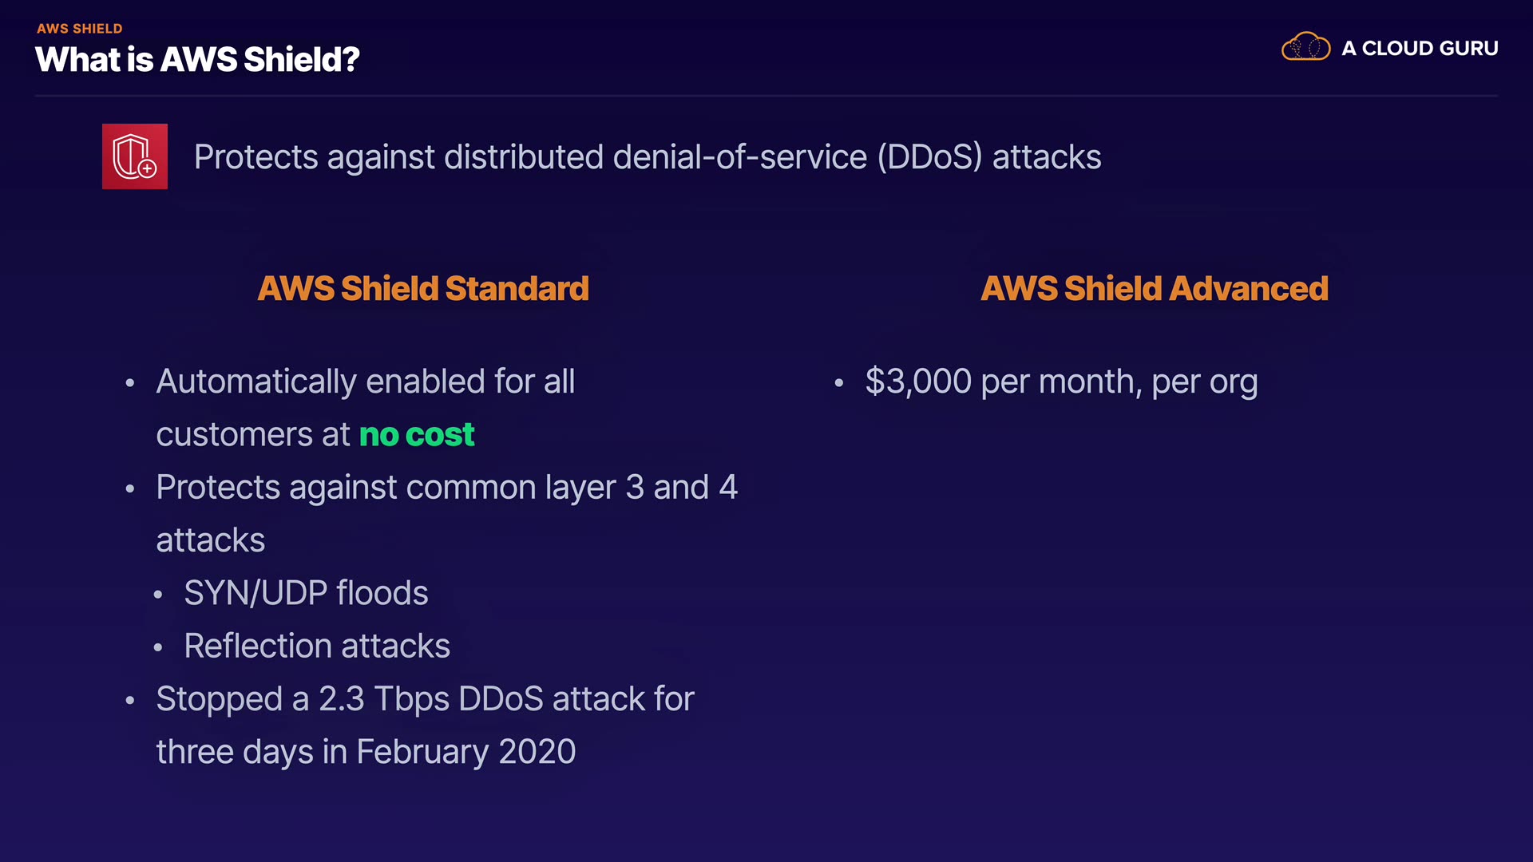Click the "A CLOUD GURU" brand text
This screenshot has width=1533, height=862.
pos(1420,49)
